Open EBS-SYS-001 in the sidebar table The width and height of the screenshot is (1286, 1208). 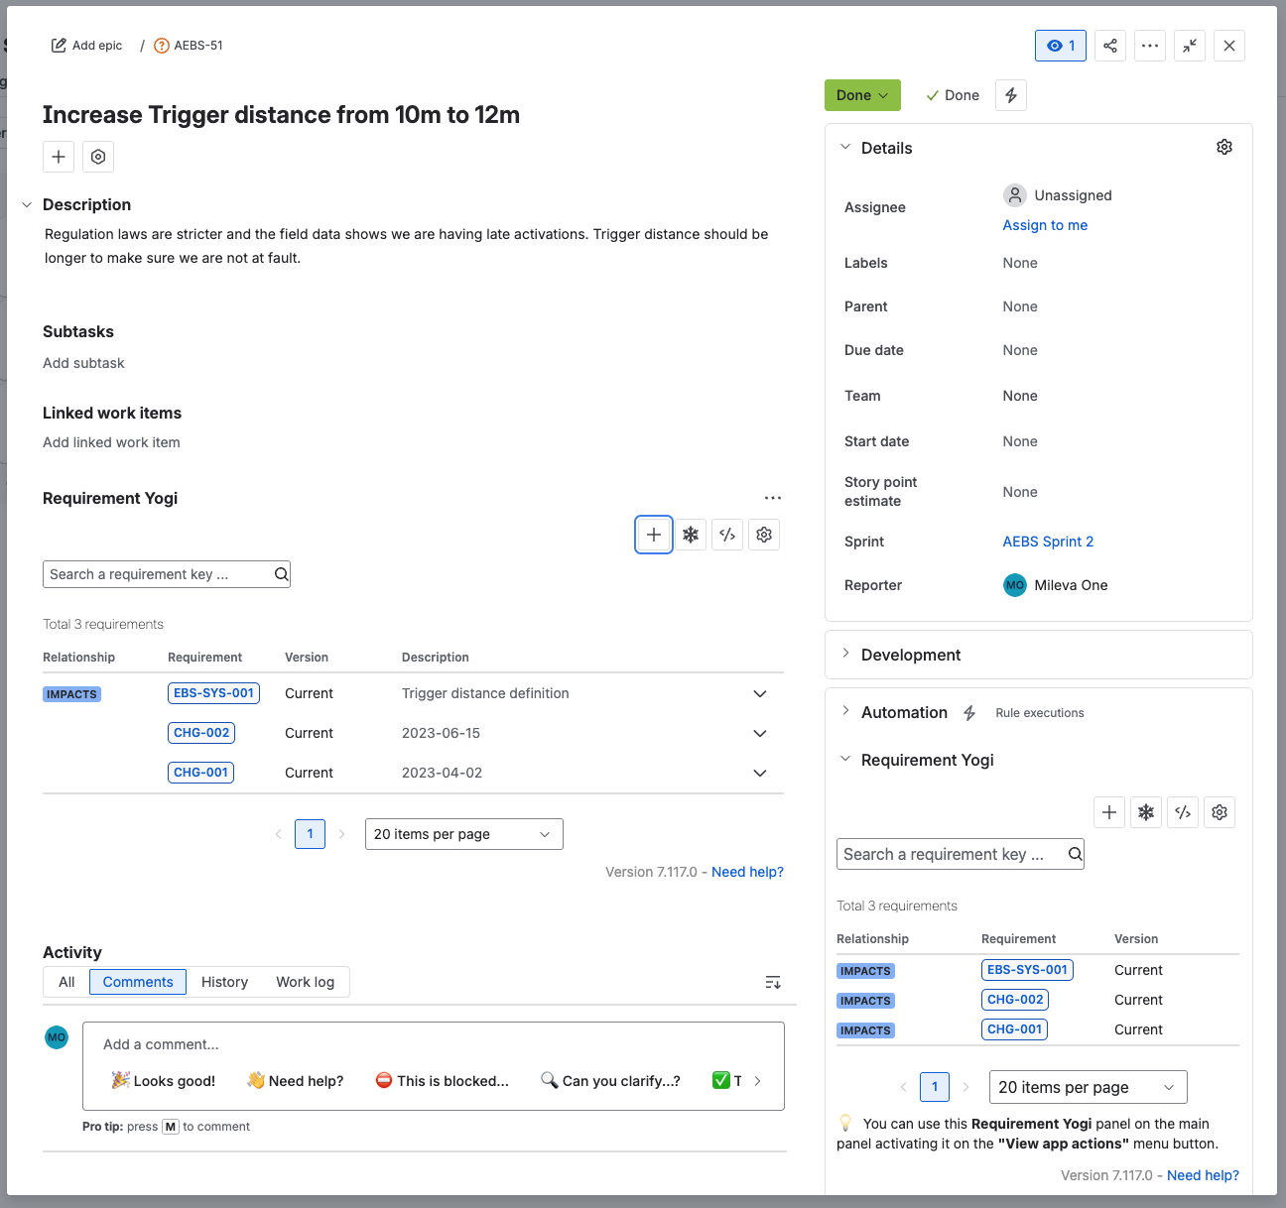point(1027,970)
